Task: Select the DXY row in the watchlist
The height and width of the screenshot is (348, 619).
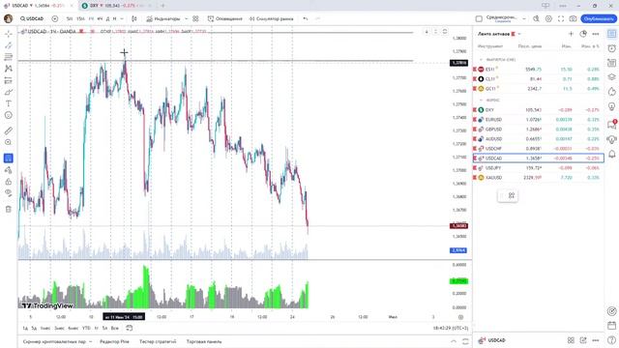Action: [x=539, y=109]
